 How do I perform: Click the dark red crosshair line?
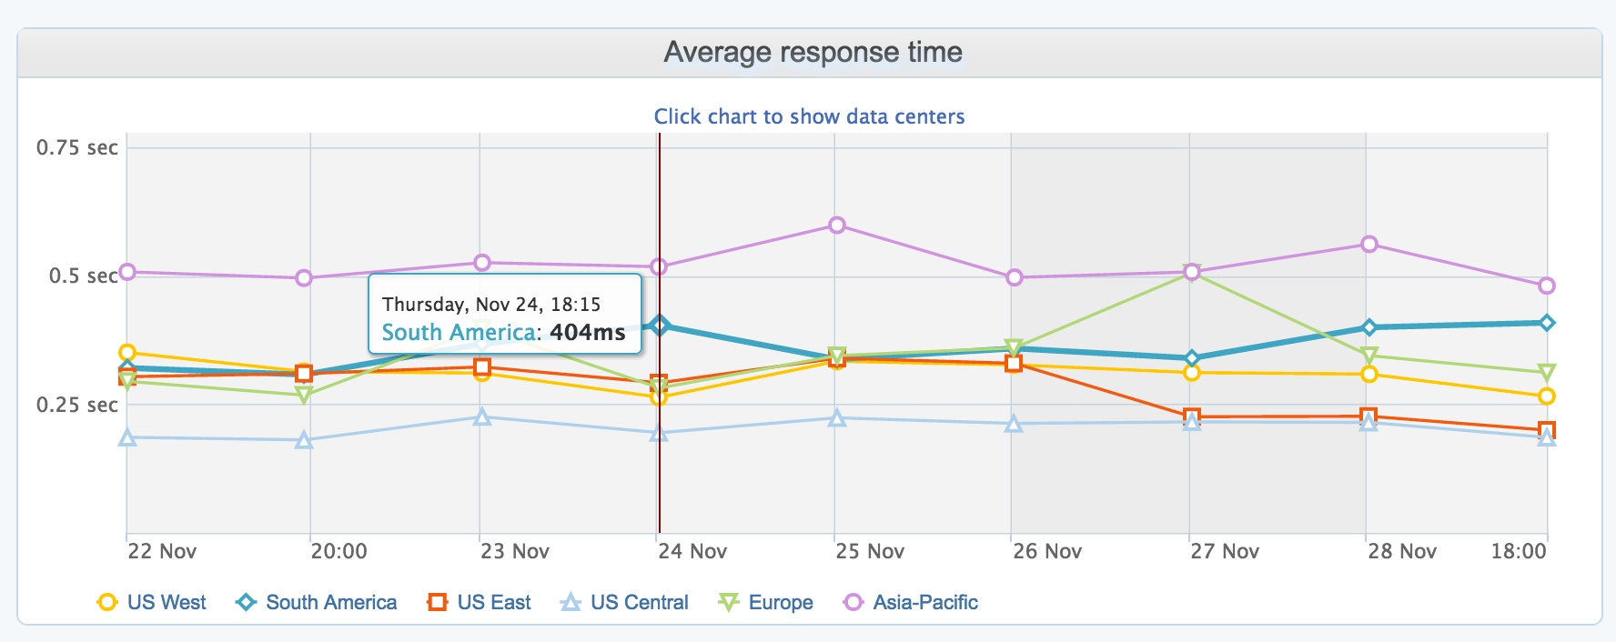(660, 436)
